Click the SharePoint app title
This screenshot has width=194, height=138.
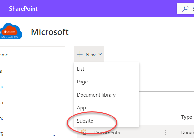coord(23,9)
